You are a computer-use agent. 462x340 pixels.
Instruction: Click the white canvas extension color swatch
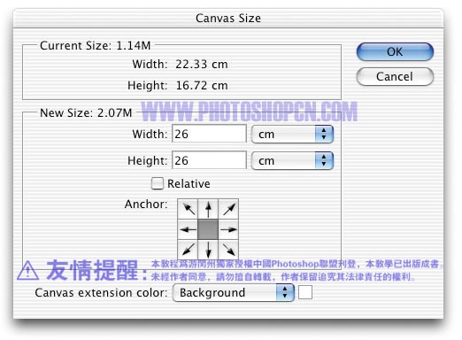(305, 292)
